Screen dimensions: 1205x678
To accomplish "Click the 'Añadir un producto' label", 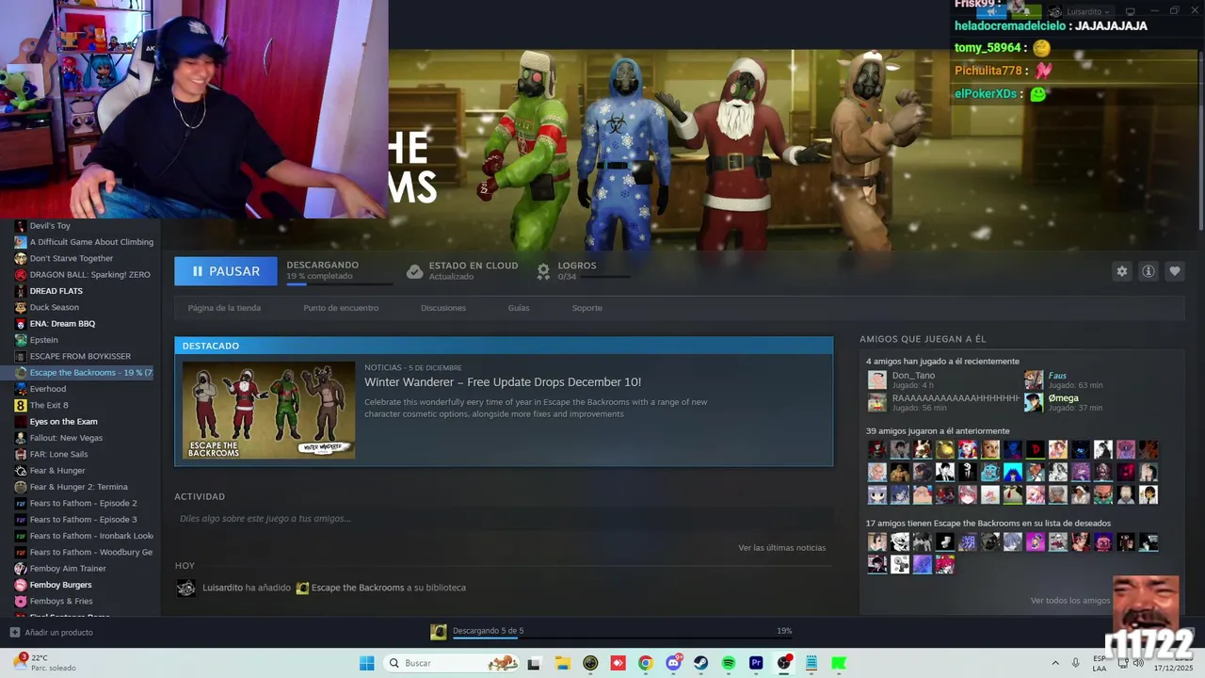I will point(58,633).
